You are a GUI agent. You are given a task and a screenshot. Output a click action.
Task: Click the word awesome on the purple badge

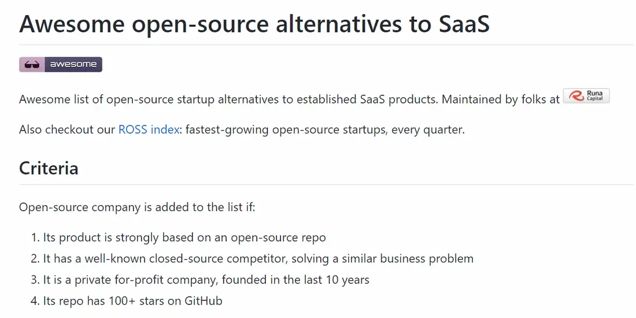(73, 65)
